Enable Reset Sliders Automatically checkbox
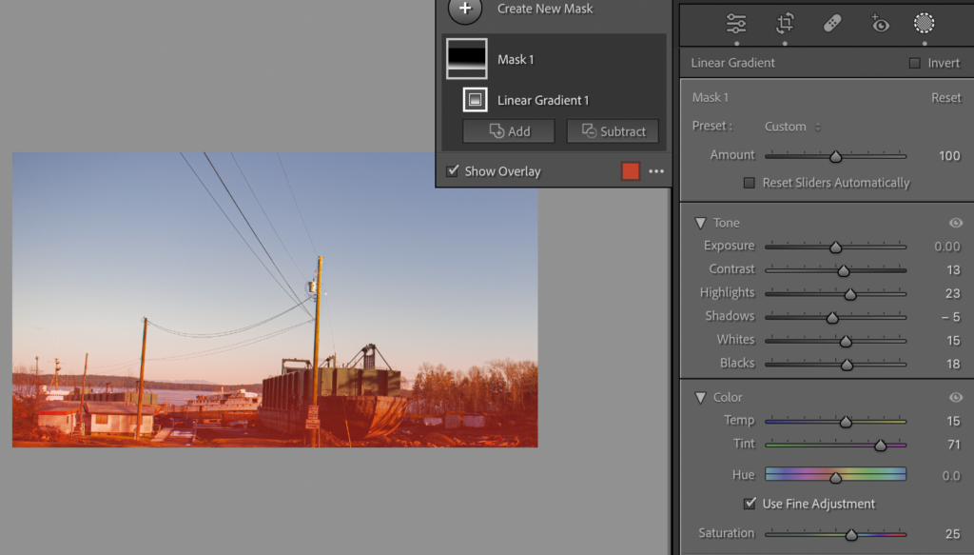 750,183
